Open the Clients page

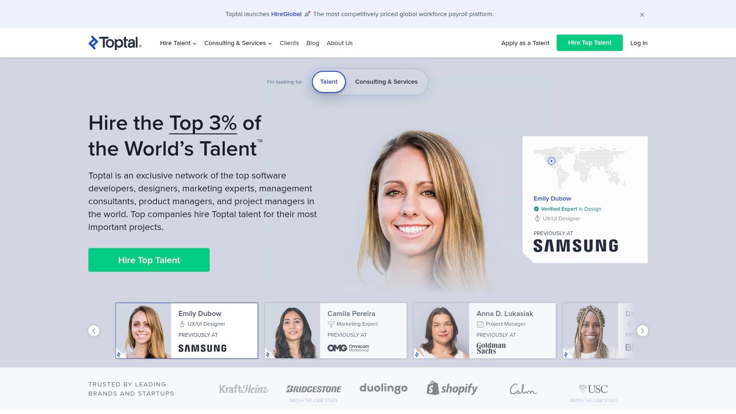(x=289, y=43)
